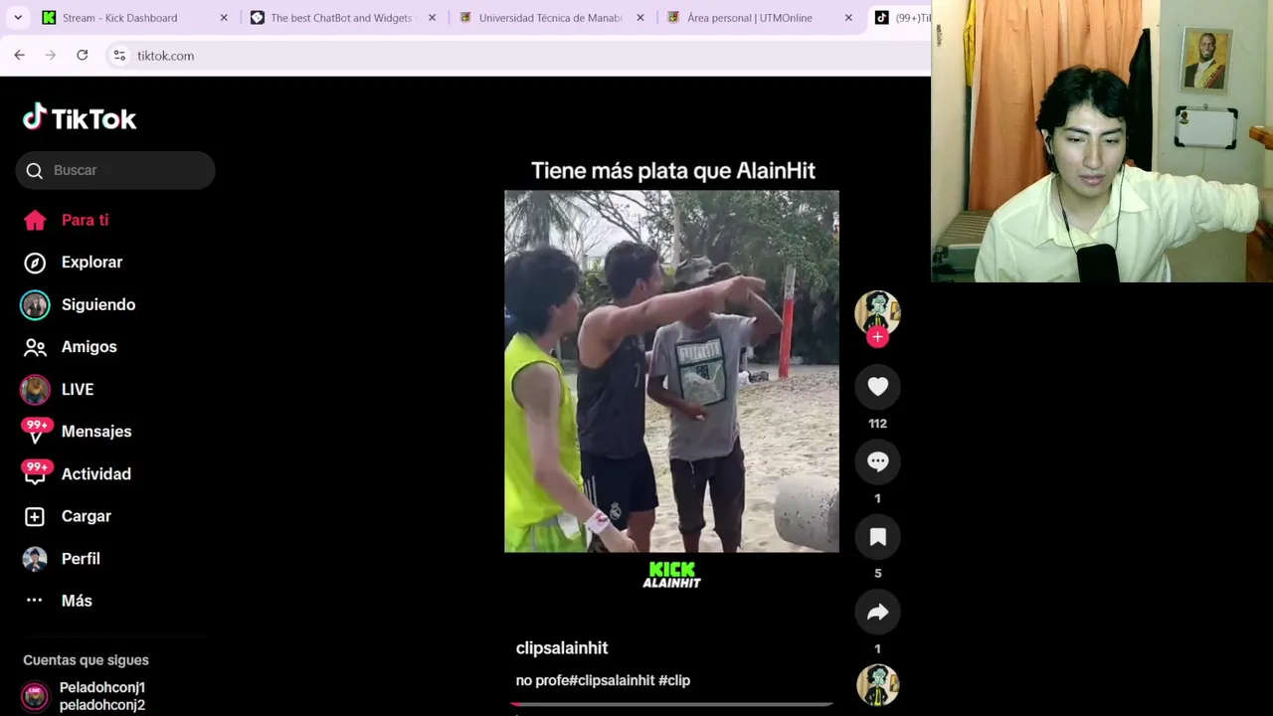Open the Peladohconj1 followed account
This screenshot has width=1273, height=716.
pyautogui.click(x=102, y=696)
